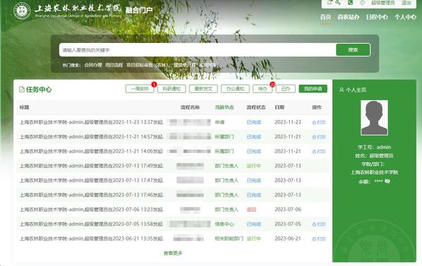Image resolution: width=422 pixels, height=266 pixels.
Task: Click the key icon in top bar
Action: [338, 3]
